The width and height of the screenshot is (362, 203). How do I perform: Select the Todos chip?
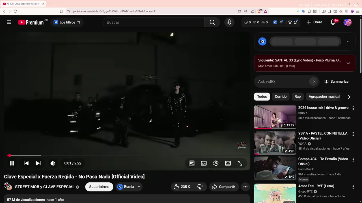tap(262, 96)
